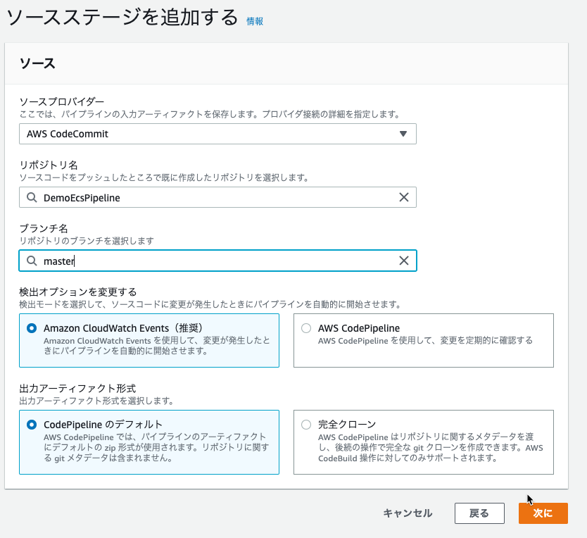The width and height of the screenshot is (587, 538).
Task: Click the 次に next button
Action: tap(543, 513)
